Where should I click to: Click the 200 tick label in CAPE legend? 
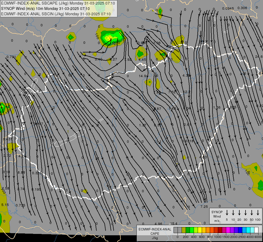click(x=186, y=237)
